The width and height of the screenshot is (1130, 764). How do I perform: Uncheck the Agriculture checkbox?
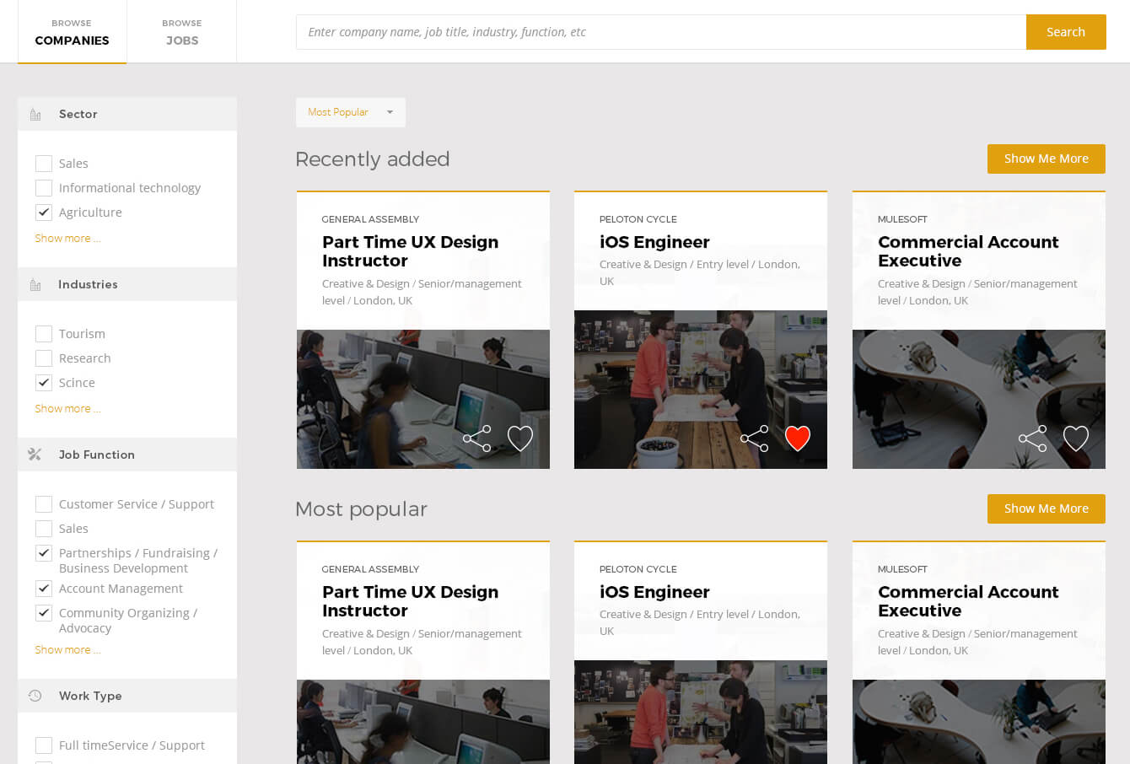[44, 213]
